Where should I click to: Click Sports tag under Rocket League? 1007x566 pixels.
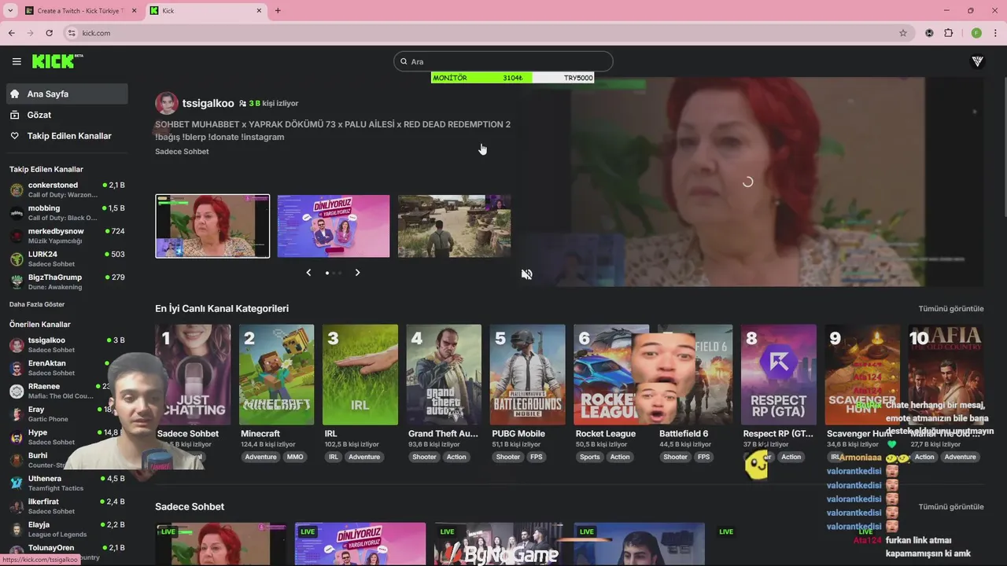tap(589, 457)
